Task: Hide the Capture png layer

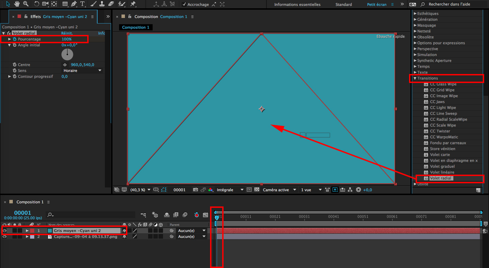Action: tap(4, 237)
